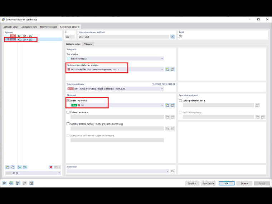The image size is (272, 204).
Task: Select list row KZ2 ZS1 + ZS2
Action: (x=33, y=40)
